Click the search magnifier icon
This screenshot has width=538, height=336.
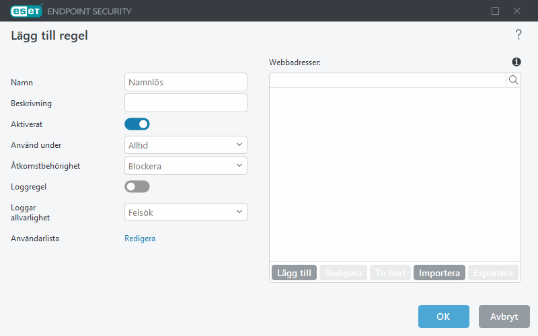(x=513, y=80)
